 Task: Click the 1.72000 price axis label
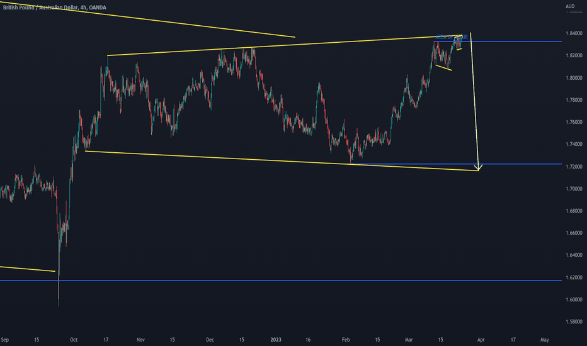point(574,167)
